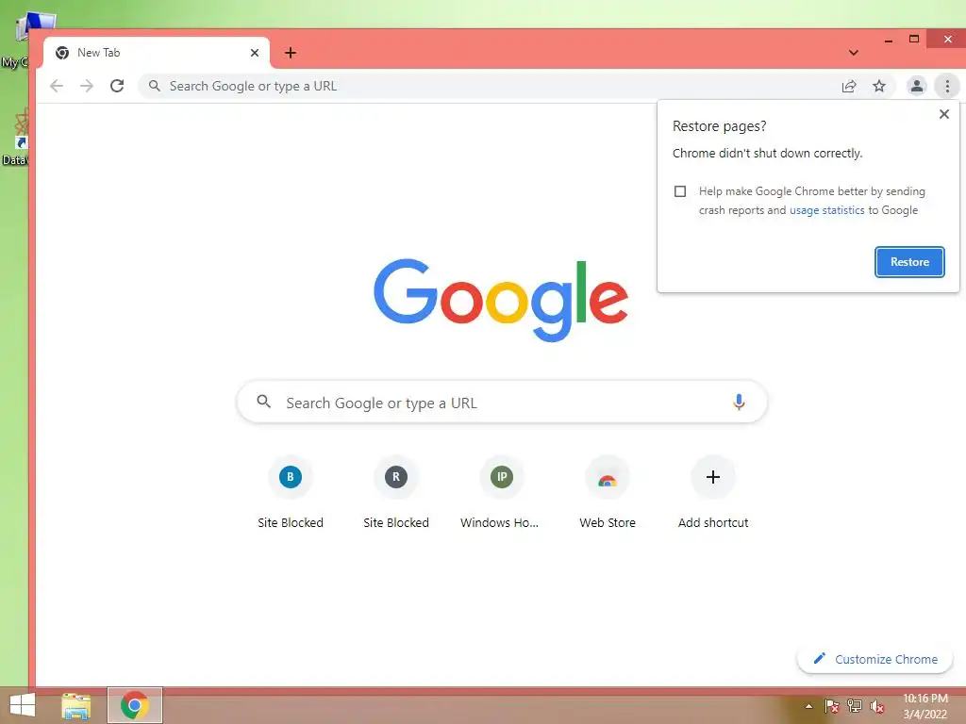
Task: Open the Site Blocked shortcut with B icon
Action: click(291, 492)
